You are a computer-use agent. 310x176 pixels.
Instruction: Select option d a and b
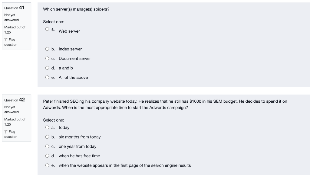[47, 68]
